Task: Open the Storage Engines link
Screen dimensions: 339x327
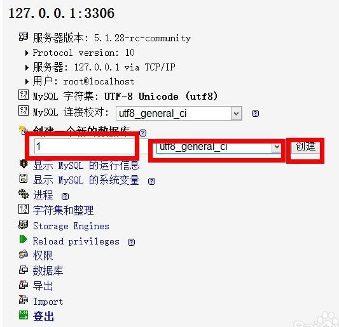Action: click(x=71, y=226)
